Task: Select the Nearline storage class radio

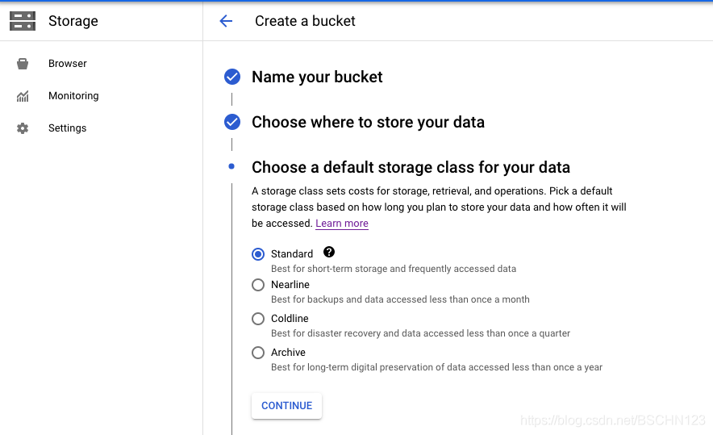Action: point(258,285)
